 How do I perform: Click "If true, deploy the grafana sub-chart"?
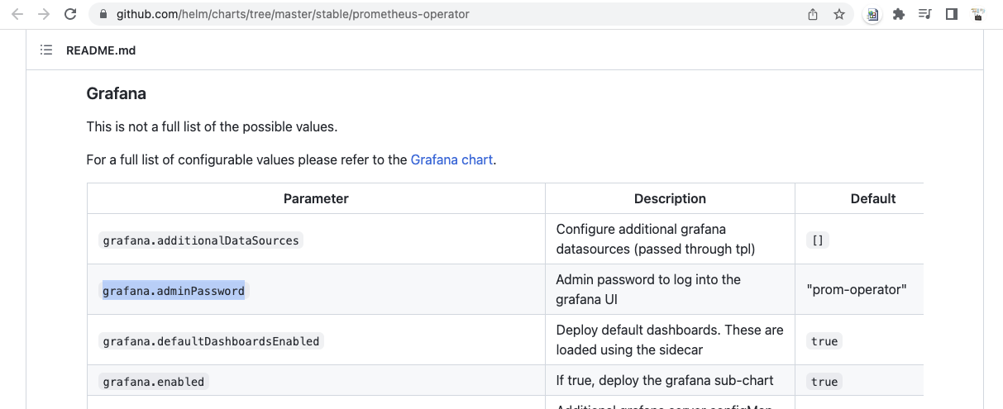click(665, 380)
